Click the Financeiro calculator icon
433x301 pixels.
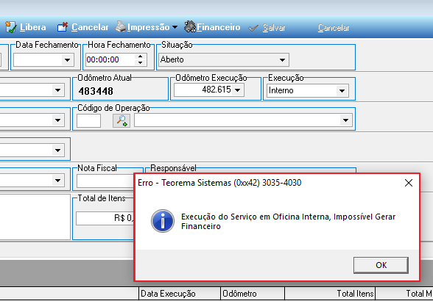click(x=190, y=26)
